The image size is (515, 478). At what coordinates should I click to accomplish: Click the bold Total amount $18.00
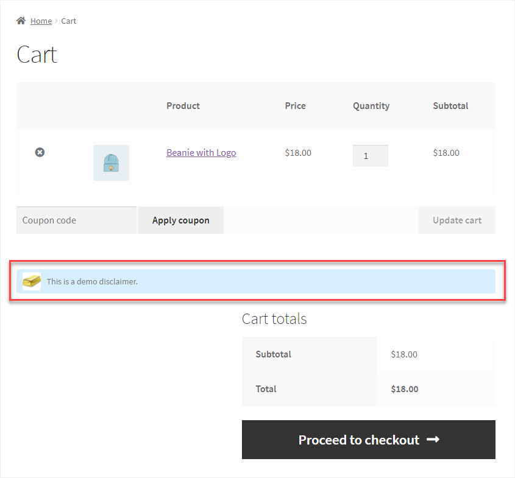coord(404,389)
